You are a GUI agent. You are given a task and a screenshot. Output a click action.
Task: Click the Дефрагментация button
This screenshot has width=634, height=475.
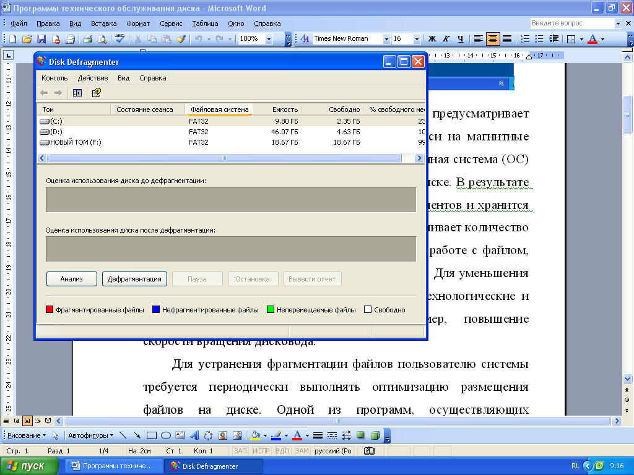pos(134,279)
